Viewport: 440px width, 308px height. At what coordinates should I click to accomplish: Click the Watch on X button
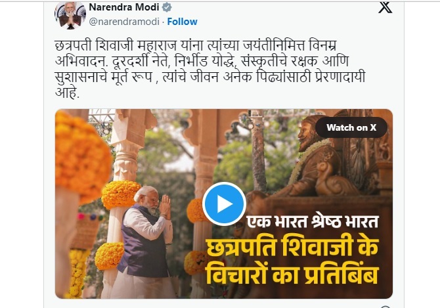pyautogui.click(x=351, y=127)
